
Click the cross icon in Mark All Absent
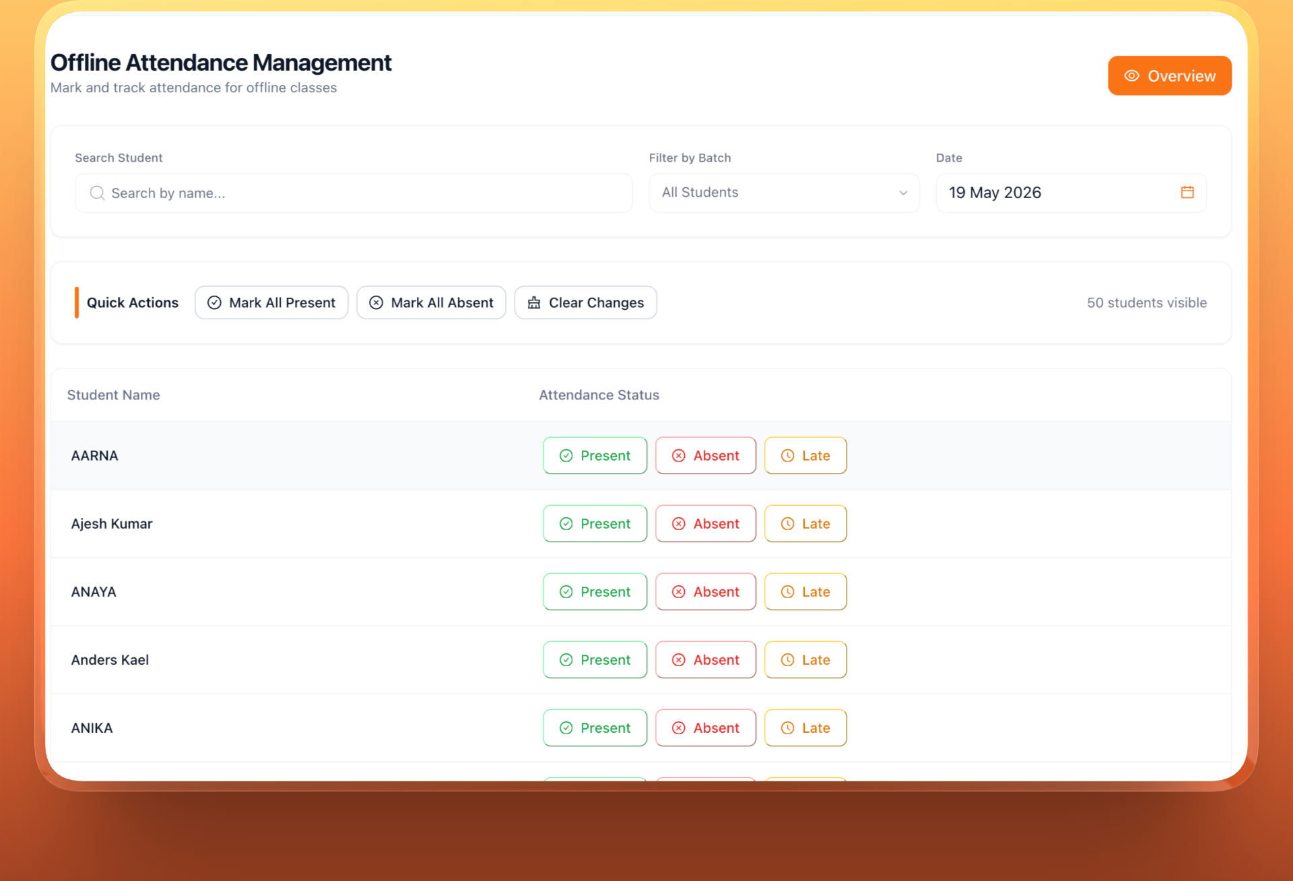coord(376,303)
